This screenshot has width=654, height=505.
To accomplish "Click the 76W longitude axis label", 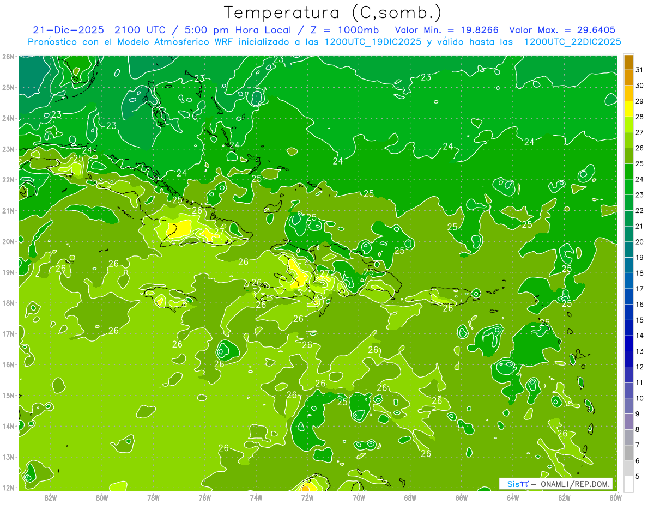I will (x=204, y=497).
